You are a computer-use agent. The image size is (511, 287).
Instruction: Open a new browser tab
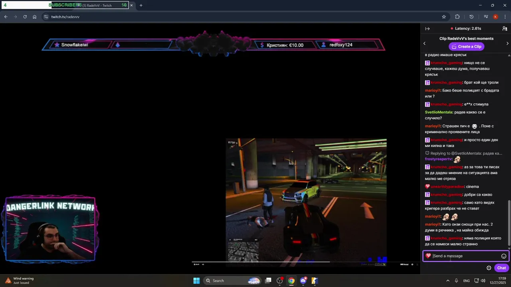point(141,5)
